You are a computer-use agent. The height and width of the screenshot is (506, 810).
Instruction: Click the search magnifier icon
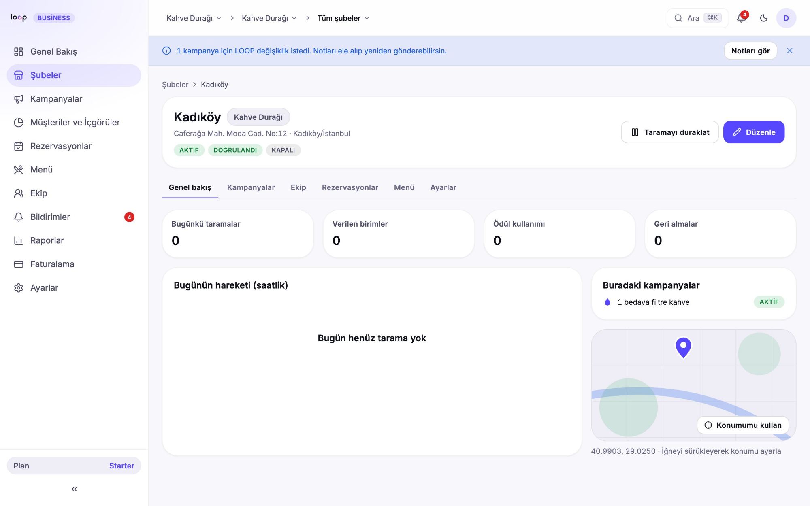tap(678, 18)
